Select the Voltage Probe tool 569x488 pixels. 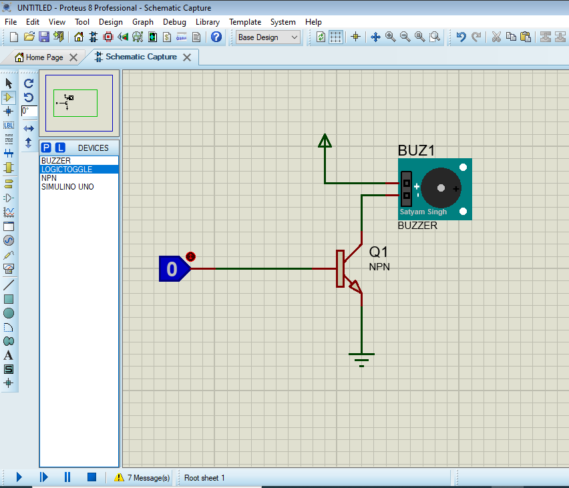(x=9, y=254)
